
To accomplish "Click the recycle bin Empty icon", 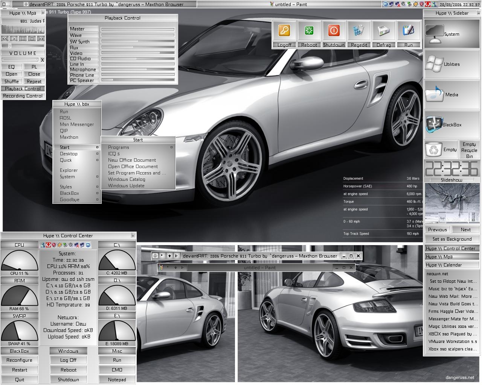I will click(x=433, y=150).
